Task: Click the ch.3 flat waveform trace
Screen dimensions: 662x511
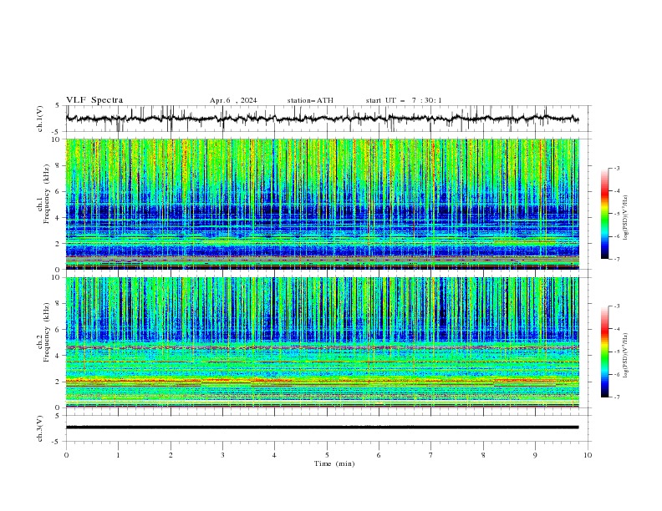Action: pyautogui.click(x=322, y=428)
